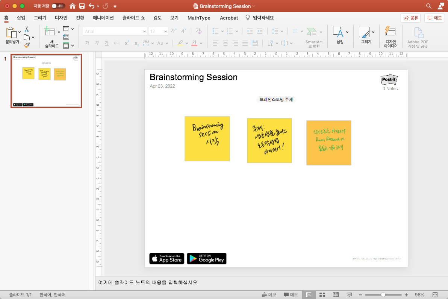
Task: Open the 그리기 ribbon tab
Action: point(40,18)
